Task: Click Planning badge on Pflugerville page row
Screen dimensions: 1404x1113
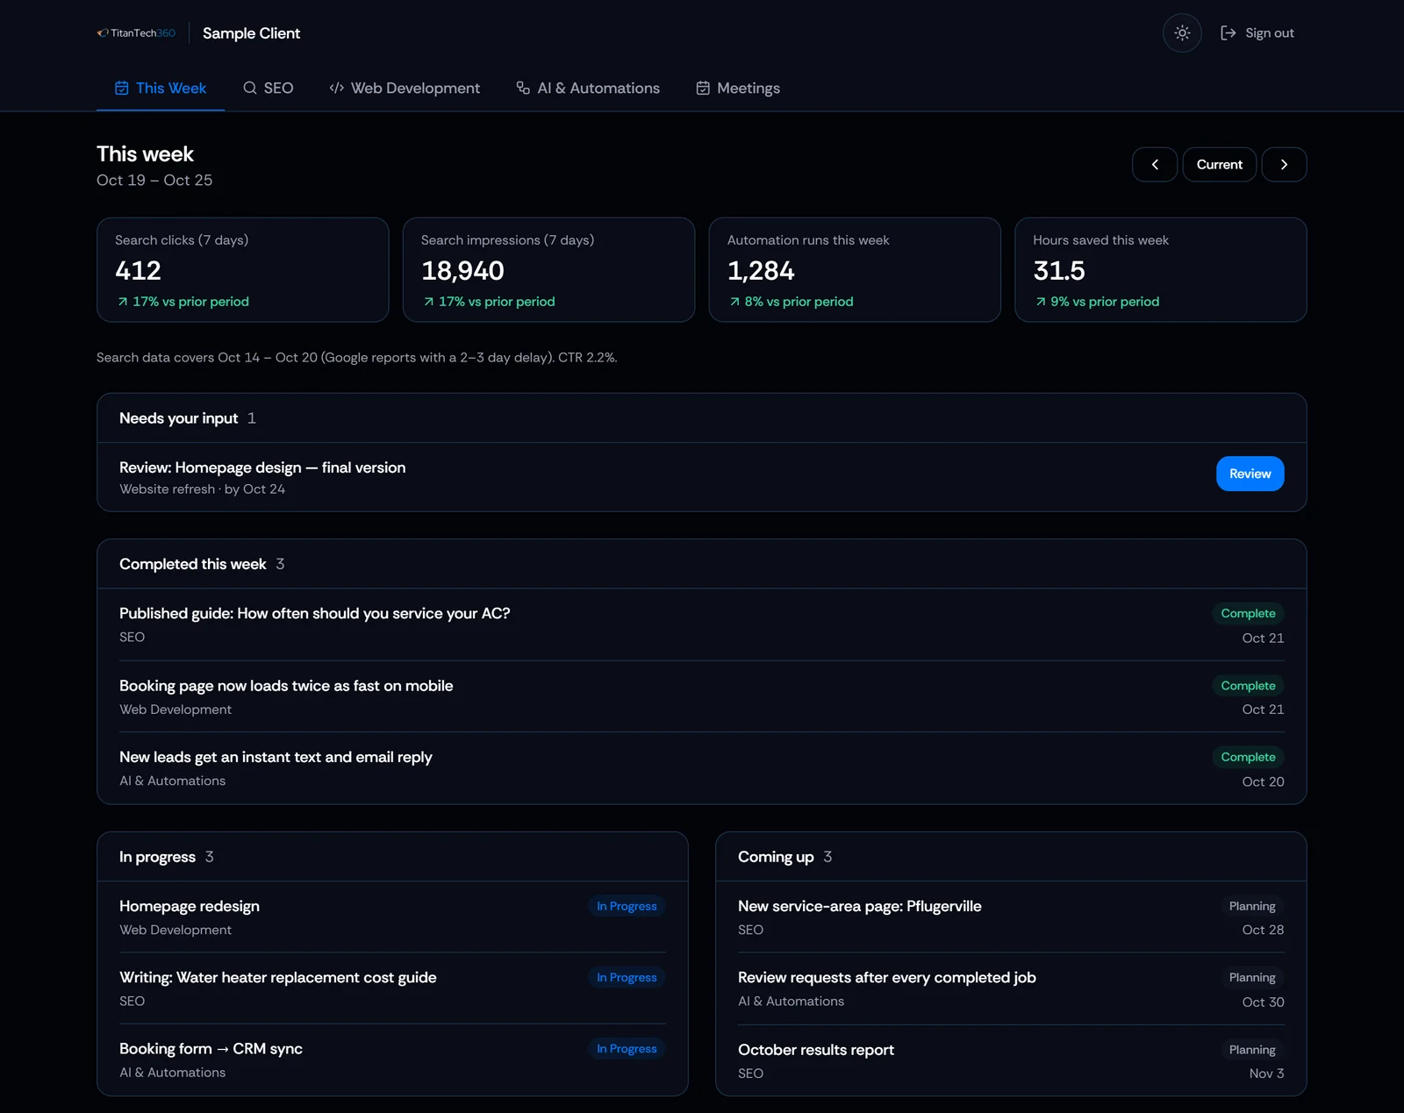Action: click(x=1252, y=906)
